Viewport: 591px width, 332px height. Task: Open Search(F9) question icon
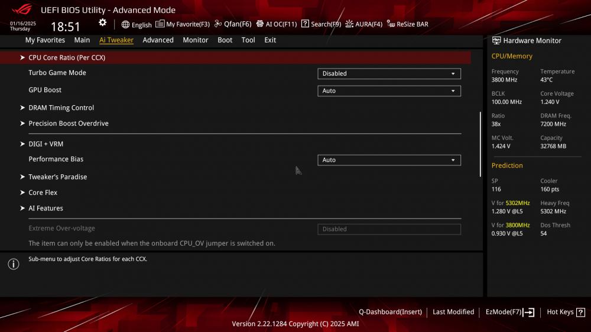click(x=305, y=24)
